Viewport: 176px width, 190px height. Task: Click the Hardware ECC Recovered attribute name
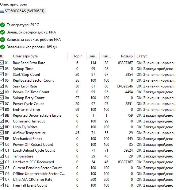[x=33, y=162]
